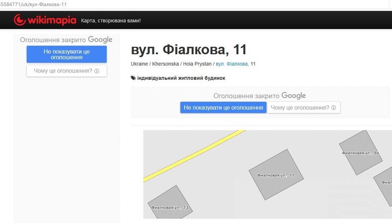Click blue вул. Фіалкова breadcrumb link
This screenshot has height=223, width=392.
click(x=232, y=64)
